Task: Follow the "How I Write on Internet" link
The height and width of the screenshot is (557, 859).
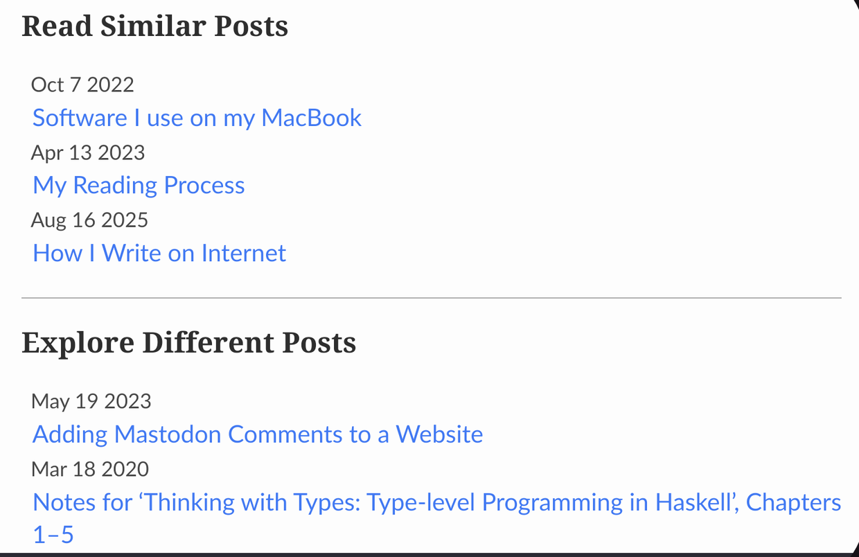Action: click(159, 254)
